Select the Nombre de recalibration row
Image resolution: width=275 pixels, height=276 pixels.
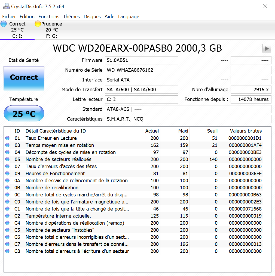tap(134, 188)
